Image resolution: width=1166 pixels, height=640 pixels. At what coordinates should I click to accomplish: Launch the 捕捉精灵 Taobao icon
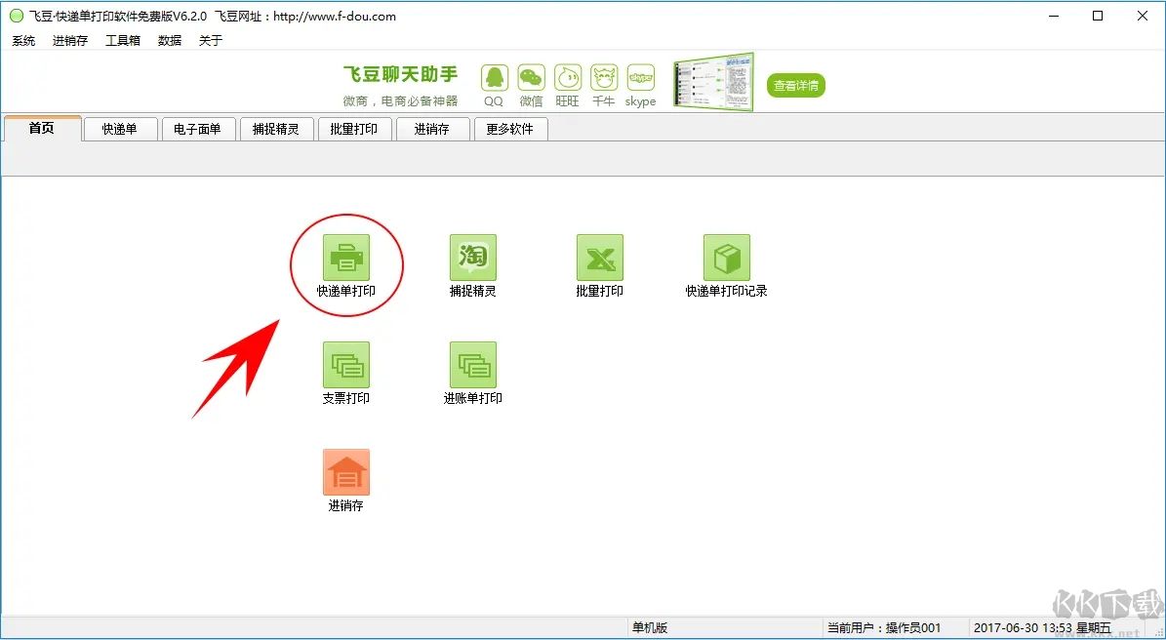(473, 258)
